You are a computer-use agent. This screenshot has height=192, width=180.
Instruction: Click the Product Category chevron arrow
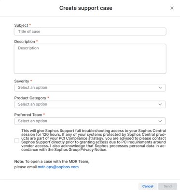coord(160,104)
